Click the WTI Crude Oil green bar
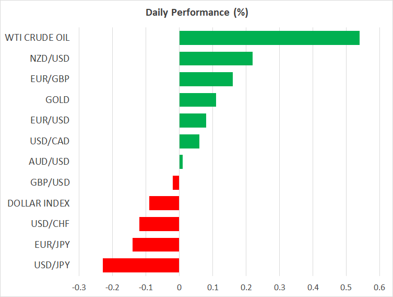Viewport: 393px width, 297px height. pyautogui.click(x=269, y=38)
